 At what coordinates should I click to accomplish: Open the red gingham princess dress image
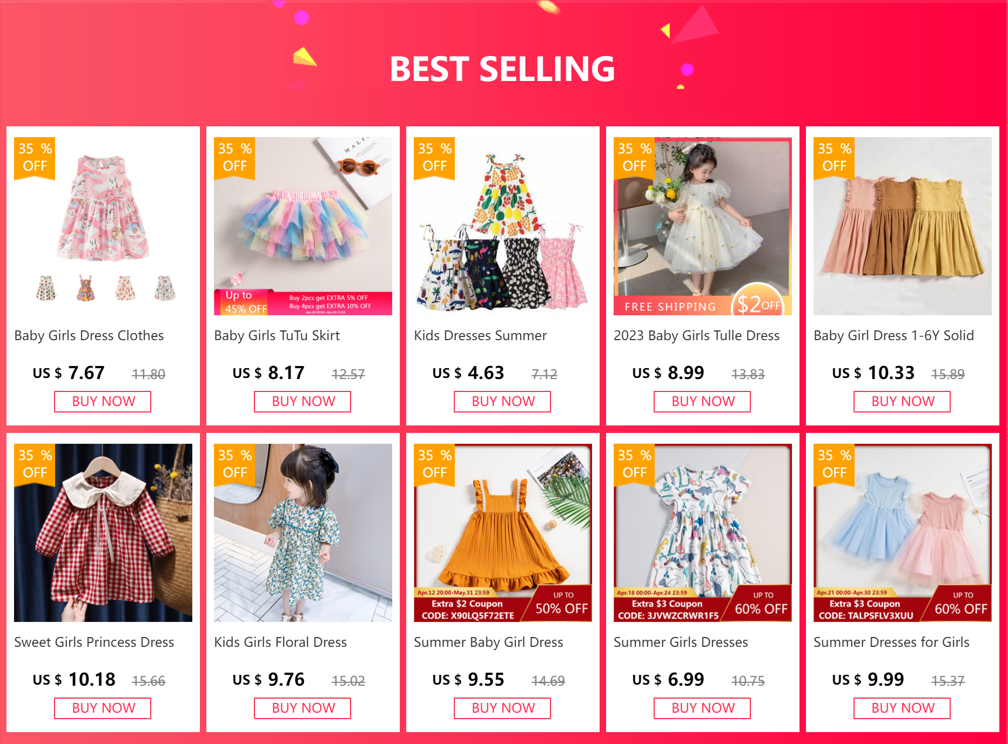[103, 533]
